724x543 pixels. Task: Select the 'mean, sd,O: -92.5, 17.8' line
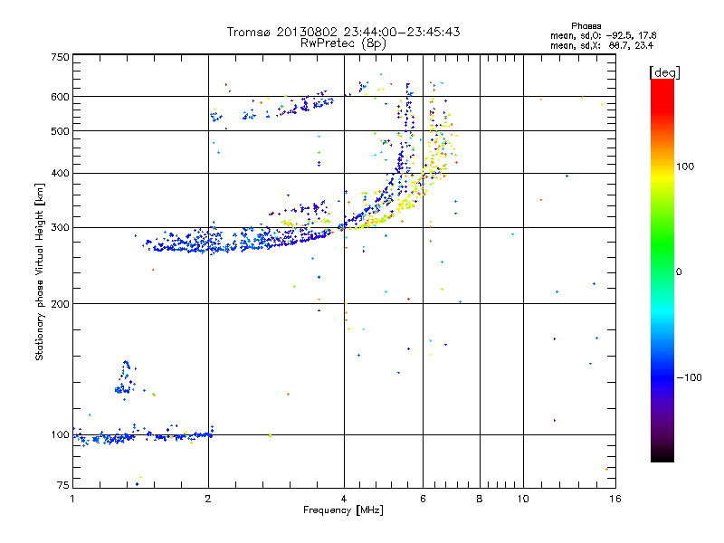(x=604, y=35)
